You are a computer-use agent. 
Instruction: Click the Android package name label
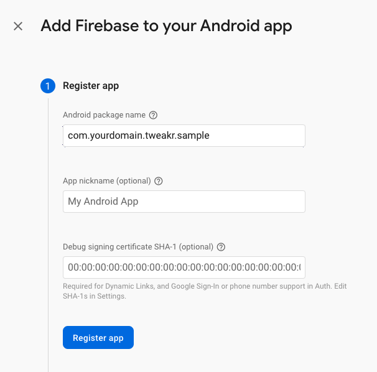pyautogui.click(x=104, y=115)
